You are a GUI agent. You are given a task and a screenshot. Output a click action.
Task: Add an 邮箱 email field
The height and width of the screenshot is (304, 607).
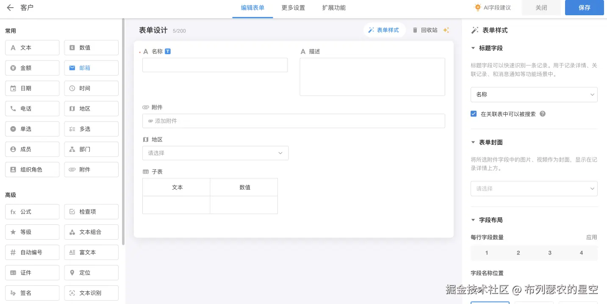tap(91, 68)
